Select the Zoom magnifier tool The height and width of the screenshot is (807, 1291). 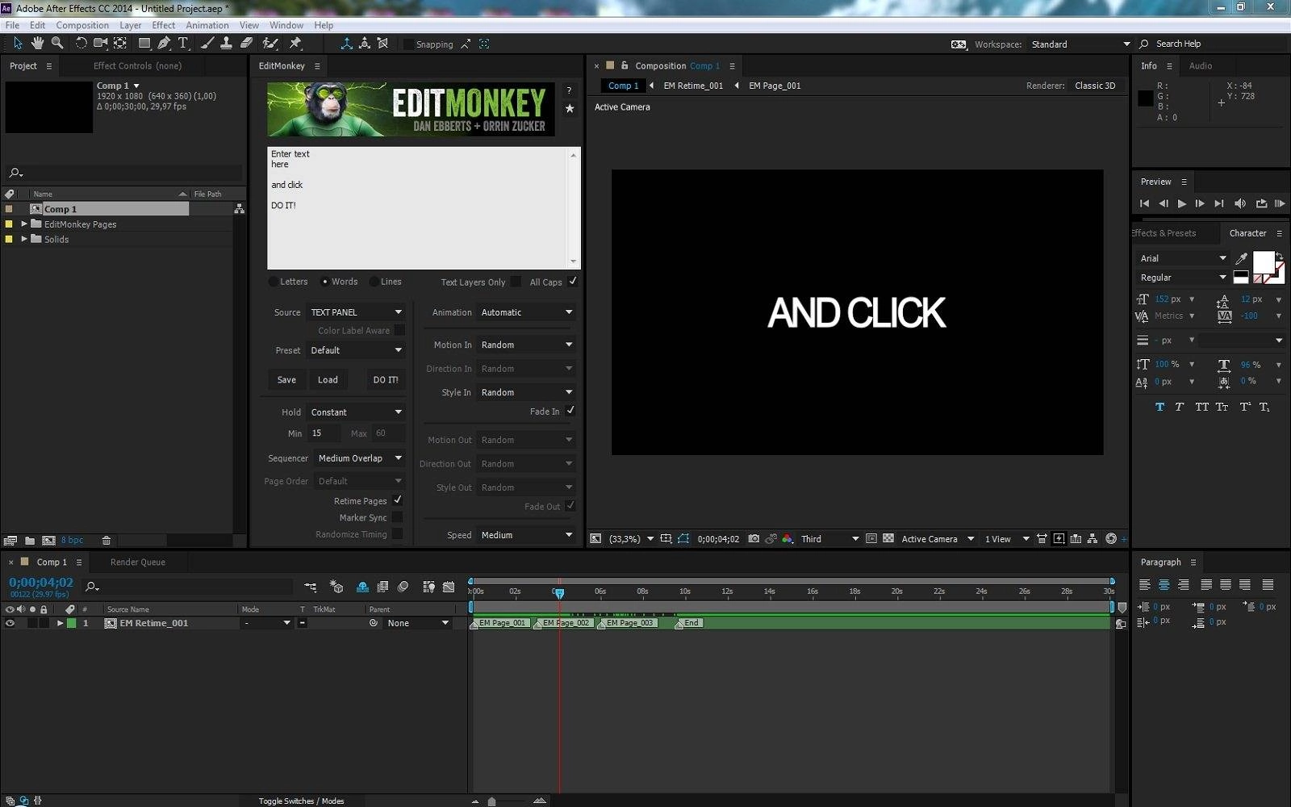click(57, 44)
